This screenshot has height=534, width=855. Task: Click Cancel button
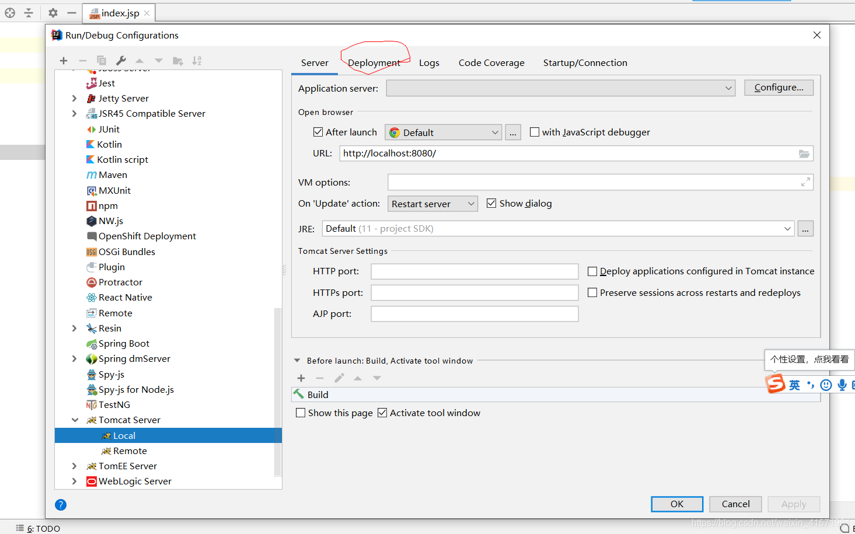(x=735, y=504)
